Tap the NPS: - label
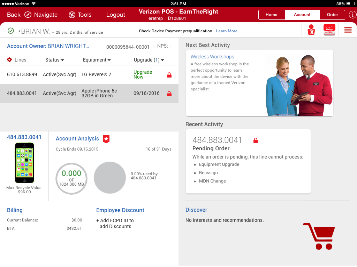Screen dimensions: 357x267 click(164, 46)
